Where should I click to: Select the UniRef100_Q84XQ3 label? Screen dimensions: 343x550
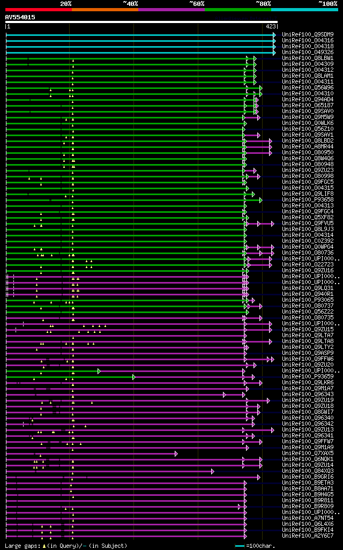(x=308, y=471)
